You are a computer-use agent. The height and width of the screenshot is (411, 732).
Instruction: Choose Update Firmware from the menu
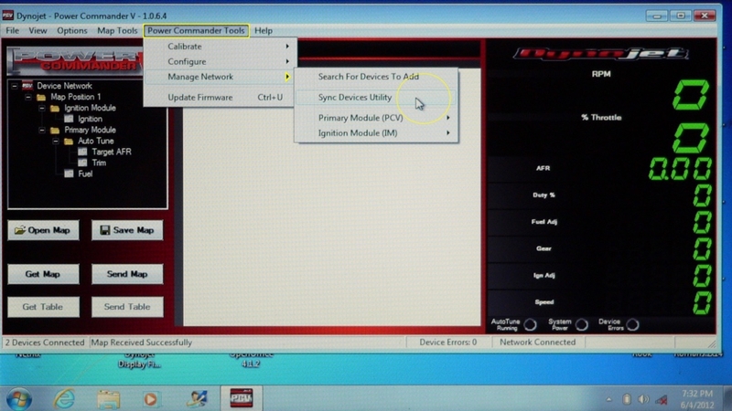200,97
